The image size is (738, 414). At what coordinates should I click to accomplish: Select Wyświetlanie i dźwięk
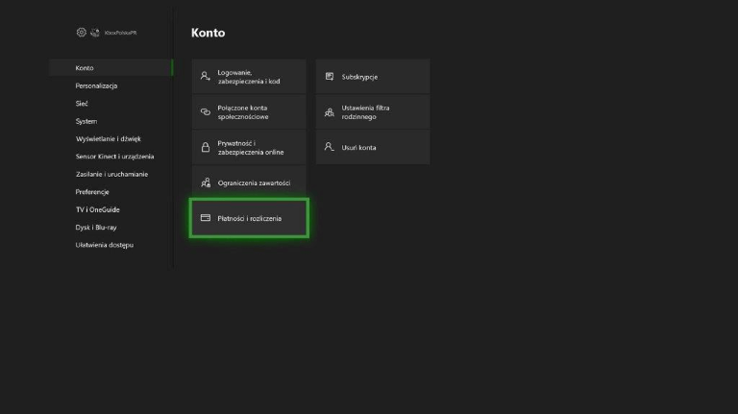[109, 138]
